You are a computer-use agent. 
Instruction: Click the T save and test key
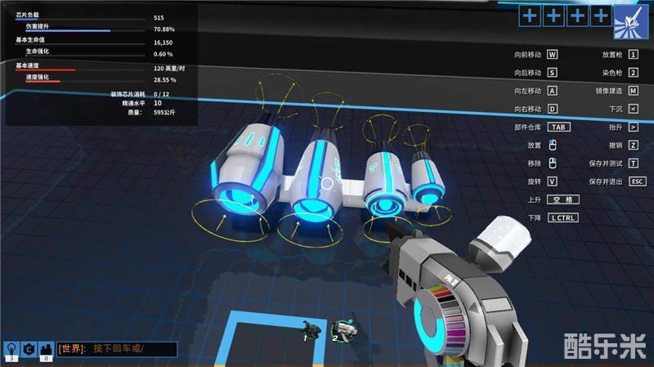tap(633, 163)
